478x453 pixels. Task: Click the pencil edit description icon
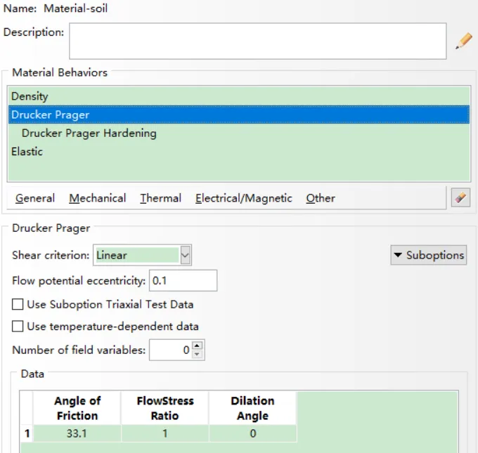click(464, 41)
